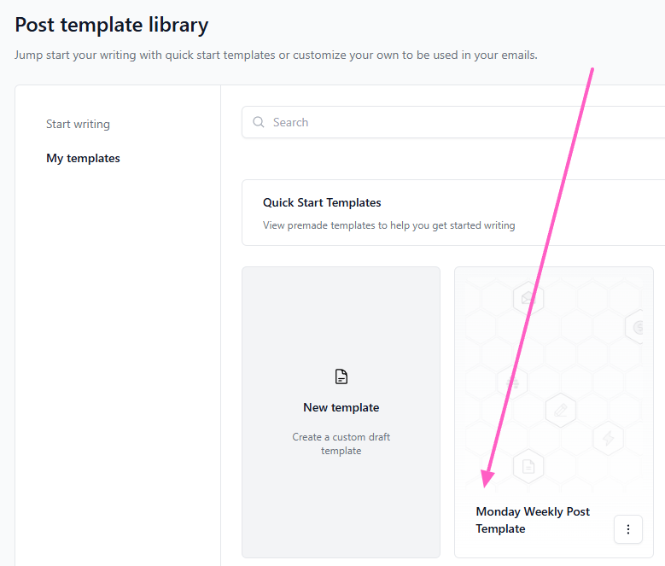Screen dimensions: 665x566
Task: Switch to the Start writing section
Action: (x=78, y=124)
